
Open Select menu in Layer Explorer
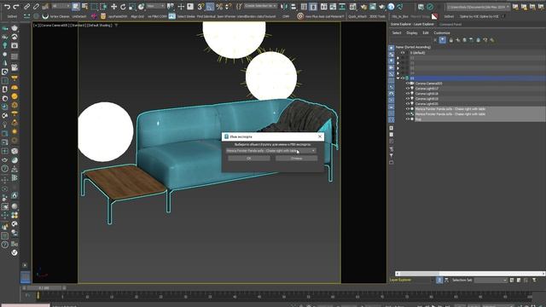pyautogui.click(x=397, y=32)
